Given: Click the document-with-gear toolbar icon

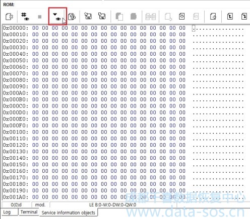Looking at the screenshot, I should click(x=9, y=17).
